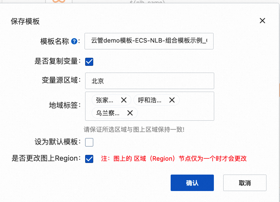
Task: Open the 变量源区域 dropdown showing 北京
Action: tap(150, 81)
